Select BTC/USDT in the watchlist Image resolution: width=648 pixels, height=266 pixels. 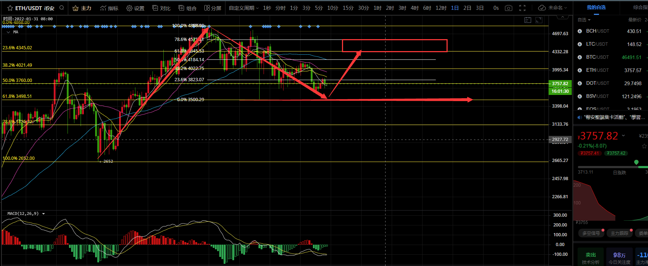coord(598,57)
